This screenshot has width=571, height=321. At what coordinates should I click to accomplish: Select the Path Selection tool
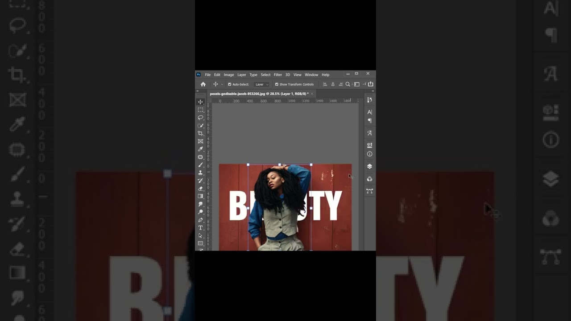200,235
